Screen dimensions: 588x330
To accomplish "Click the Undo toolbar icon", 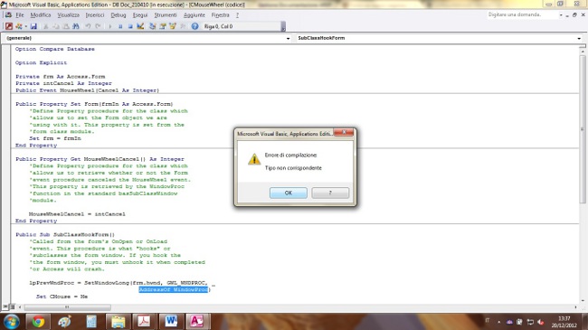I will pyautogui.click(x=88, y=26).
